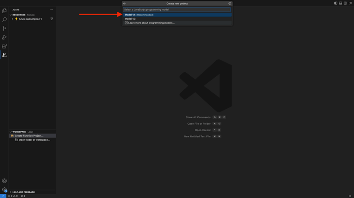354x198 pixels.
Task: Expand Azure subscription 1 tree node
Action: point(12,19)
